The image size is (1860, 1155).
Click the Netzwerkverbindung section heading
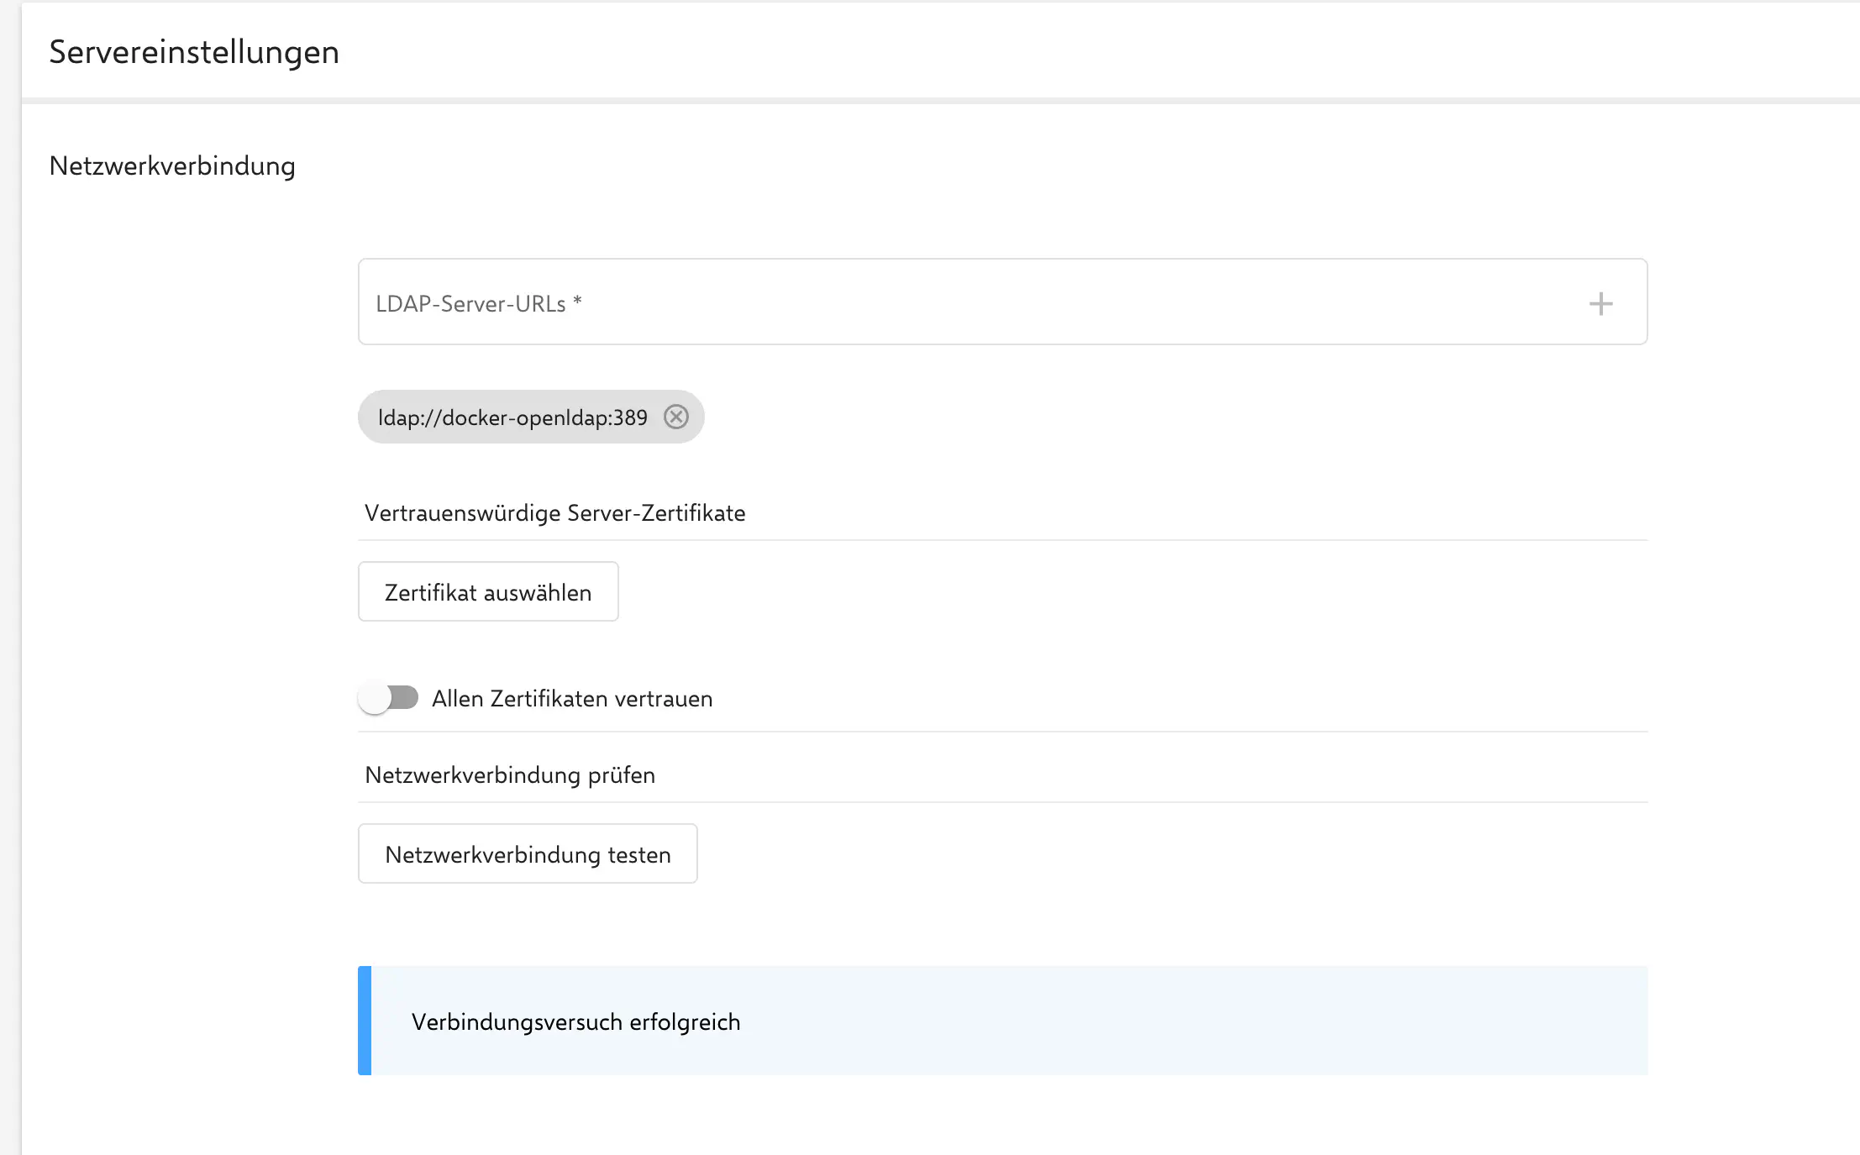(x=172, y=165)
